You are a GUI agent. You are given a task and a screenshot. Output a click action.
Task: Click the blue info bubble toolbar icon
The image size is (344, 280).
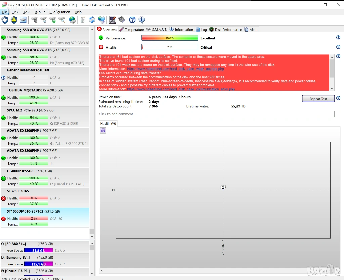pyautogui.click(x=141, y=20)
